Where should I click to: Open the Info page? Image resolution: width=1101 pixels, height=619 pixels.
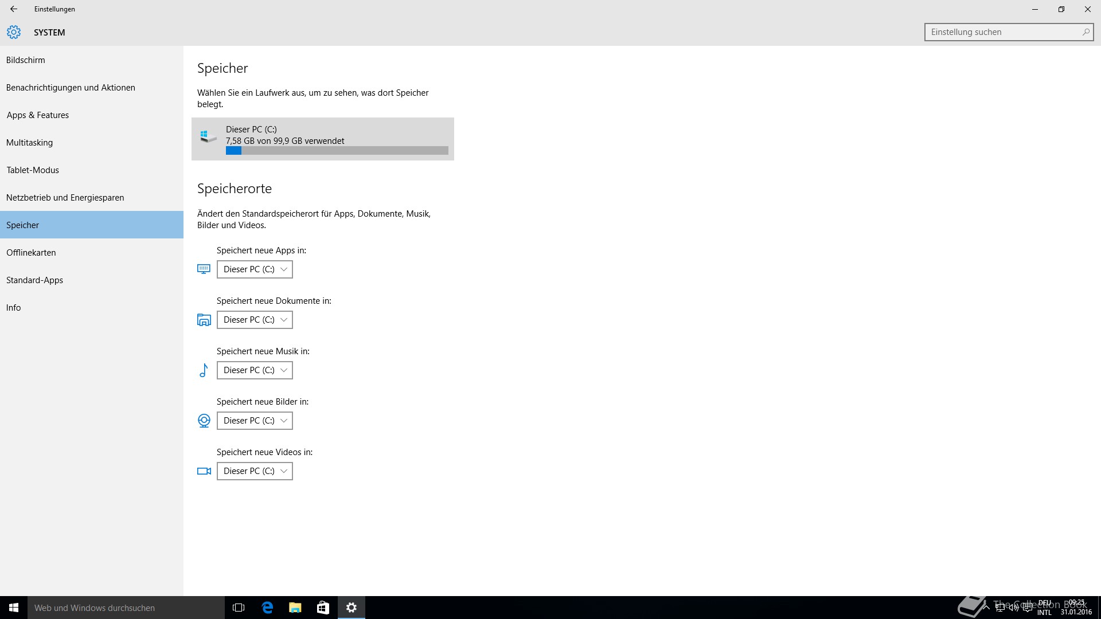(92, 307)
